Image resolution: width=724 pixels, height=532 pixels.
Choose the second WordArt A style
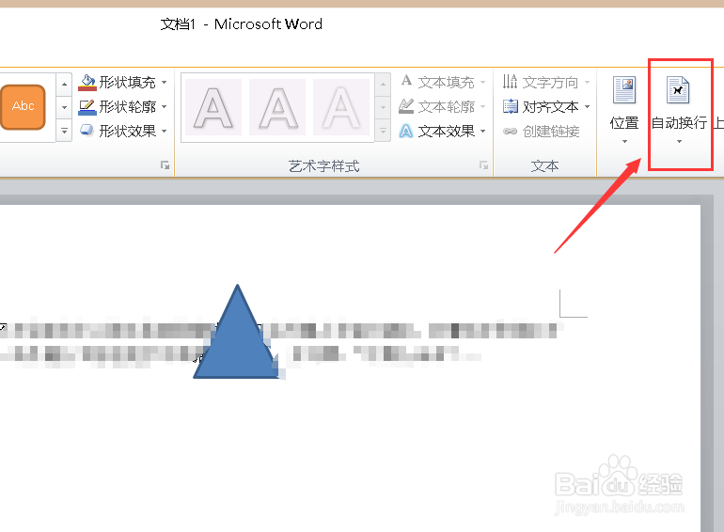tap(277, 107)
